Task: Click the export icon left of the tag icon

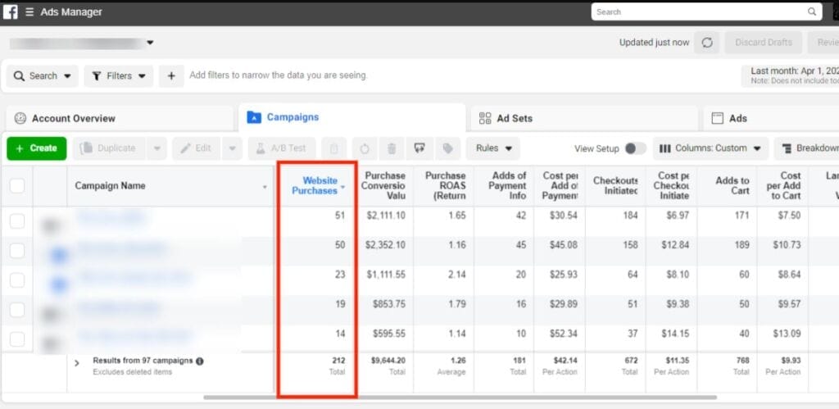Action: 419,148
